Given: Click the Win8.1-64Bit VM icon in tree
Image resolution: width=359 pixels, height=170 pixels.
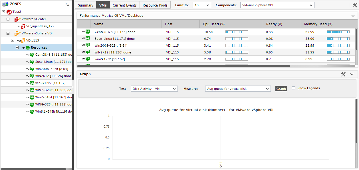Looking at the screenshot, I should (32, 111).
